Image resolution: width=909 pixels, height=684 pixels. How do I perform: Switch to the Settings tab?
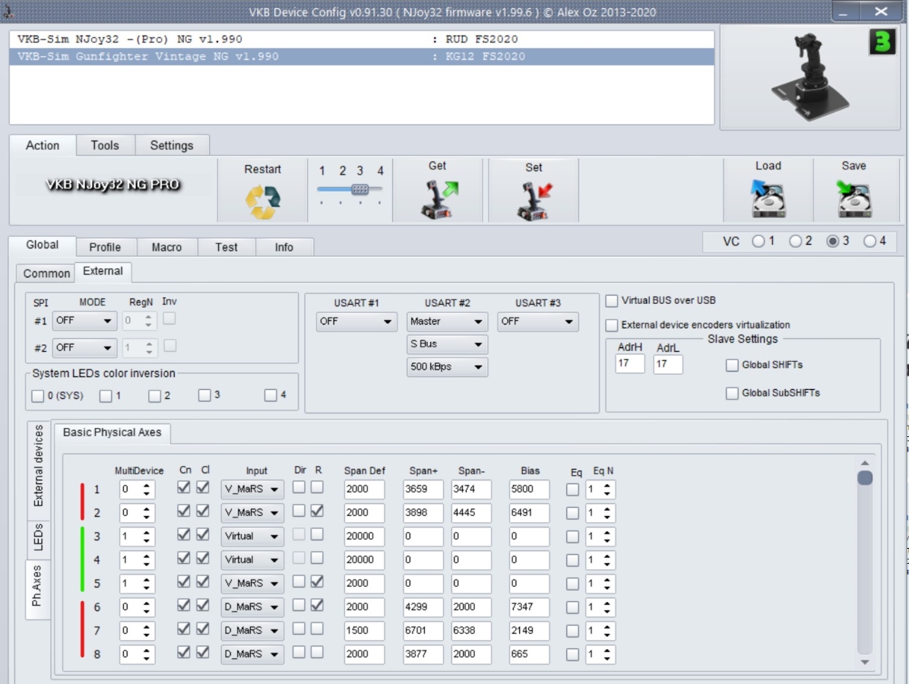tap(172, 145)
